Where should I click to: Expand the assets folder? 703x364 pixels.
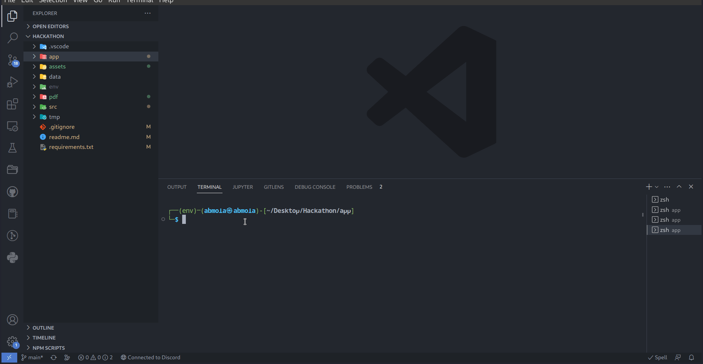[91, 67]
